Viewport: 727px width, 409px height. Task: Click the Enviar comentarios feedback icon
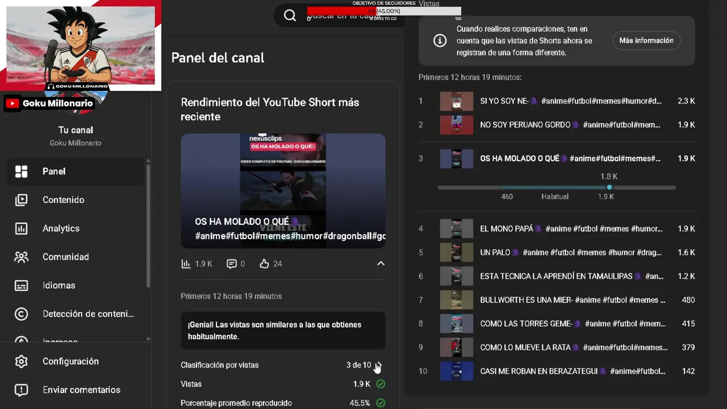point(21,390)
